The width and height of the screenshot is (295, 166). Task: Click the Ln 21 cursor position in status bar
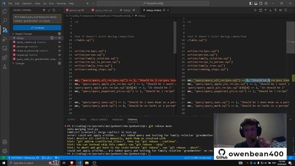pos(198,158)
